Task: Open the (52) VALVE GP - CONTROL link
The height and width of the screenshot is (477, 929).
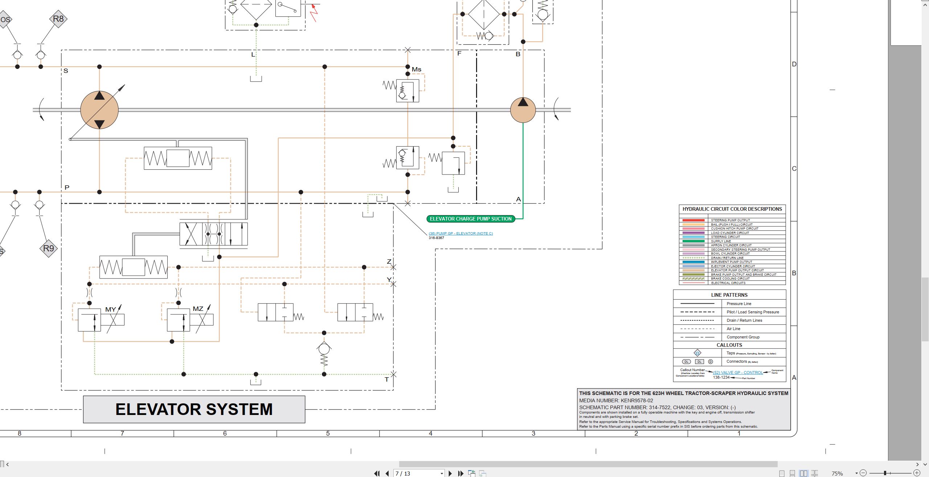Action: pyautogui.click(x=738, y=373)
